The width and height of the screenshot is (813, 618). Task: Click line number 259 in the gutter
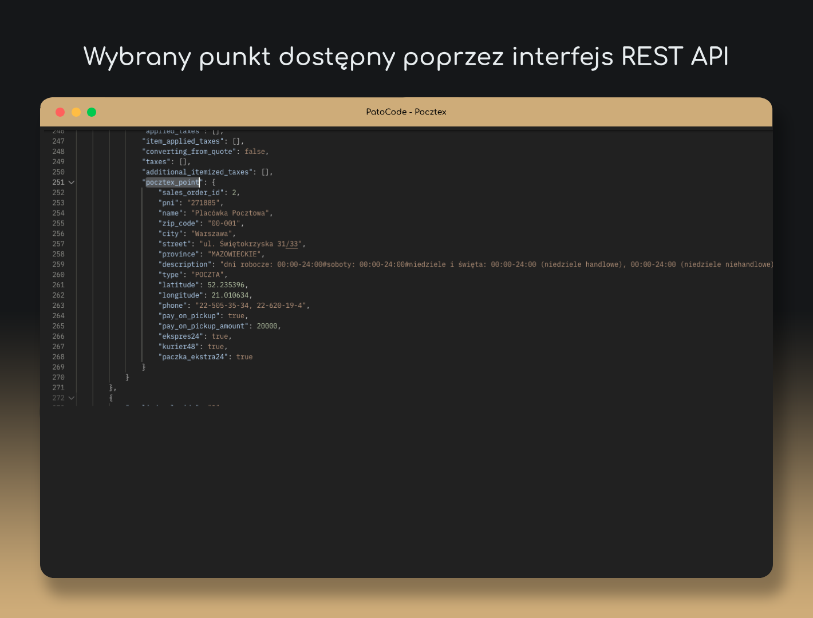(58, 264)
